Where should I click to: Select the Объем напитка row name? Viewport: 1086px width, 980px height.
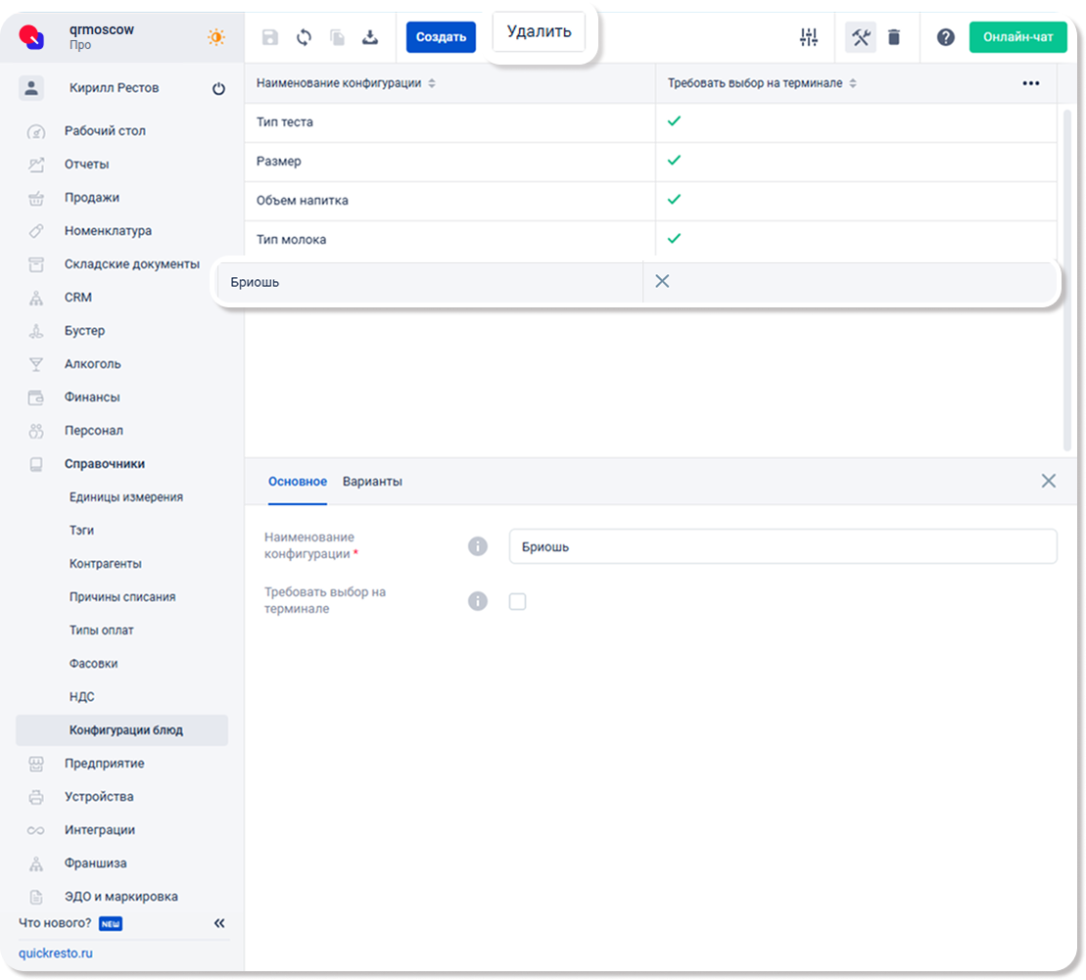(302, 200)
